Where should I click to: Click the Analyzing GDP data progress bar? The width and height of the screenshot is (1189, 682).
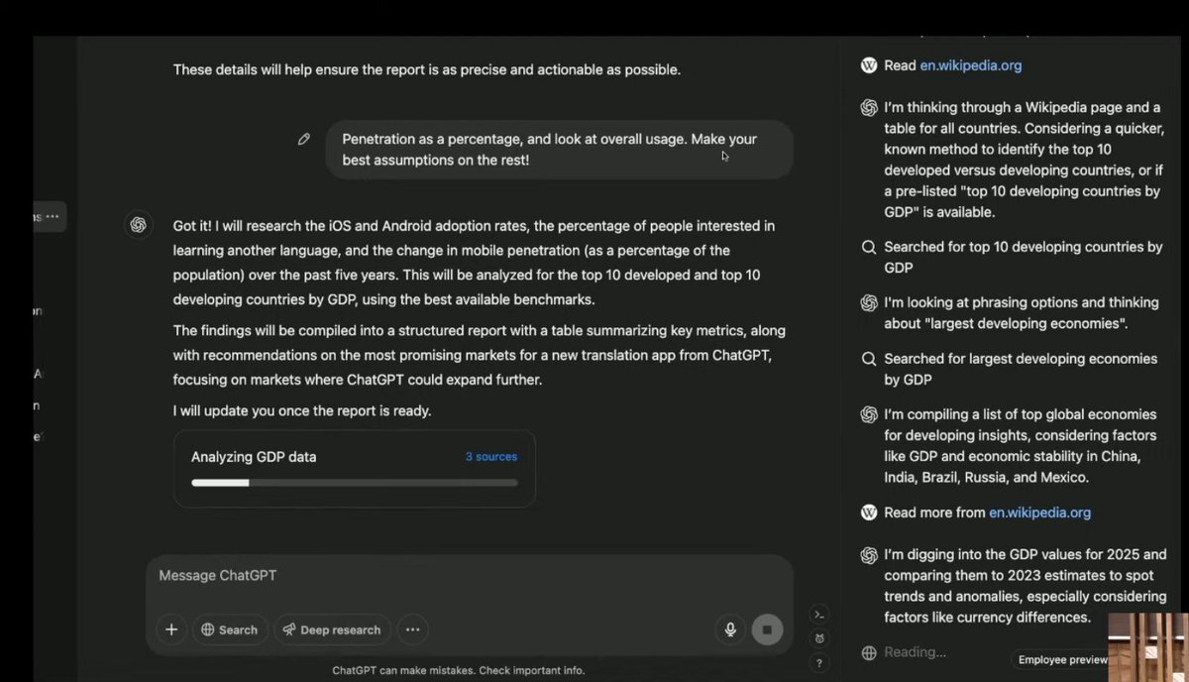[x=355, y=483]
